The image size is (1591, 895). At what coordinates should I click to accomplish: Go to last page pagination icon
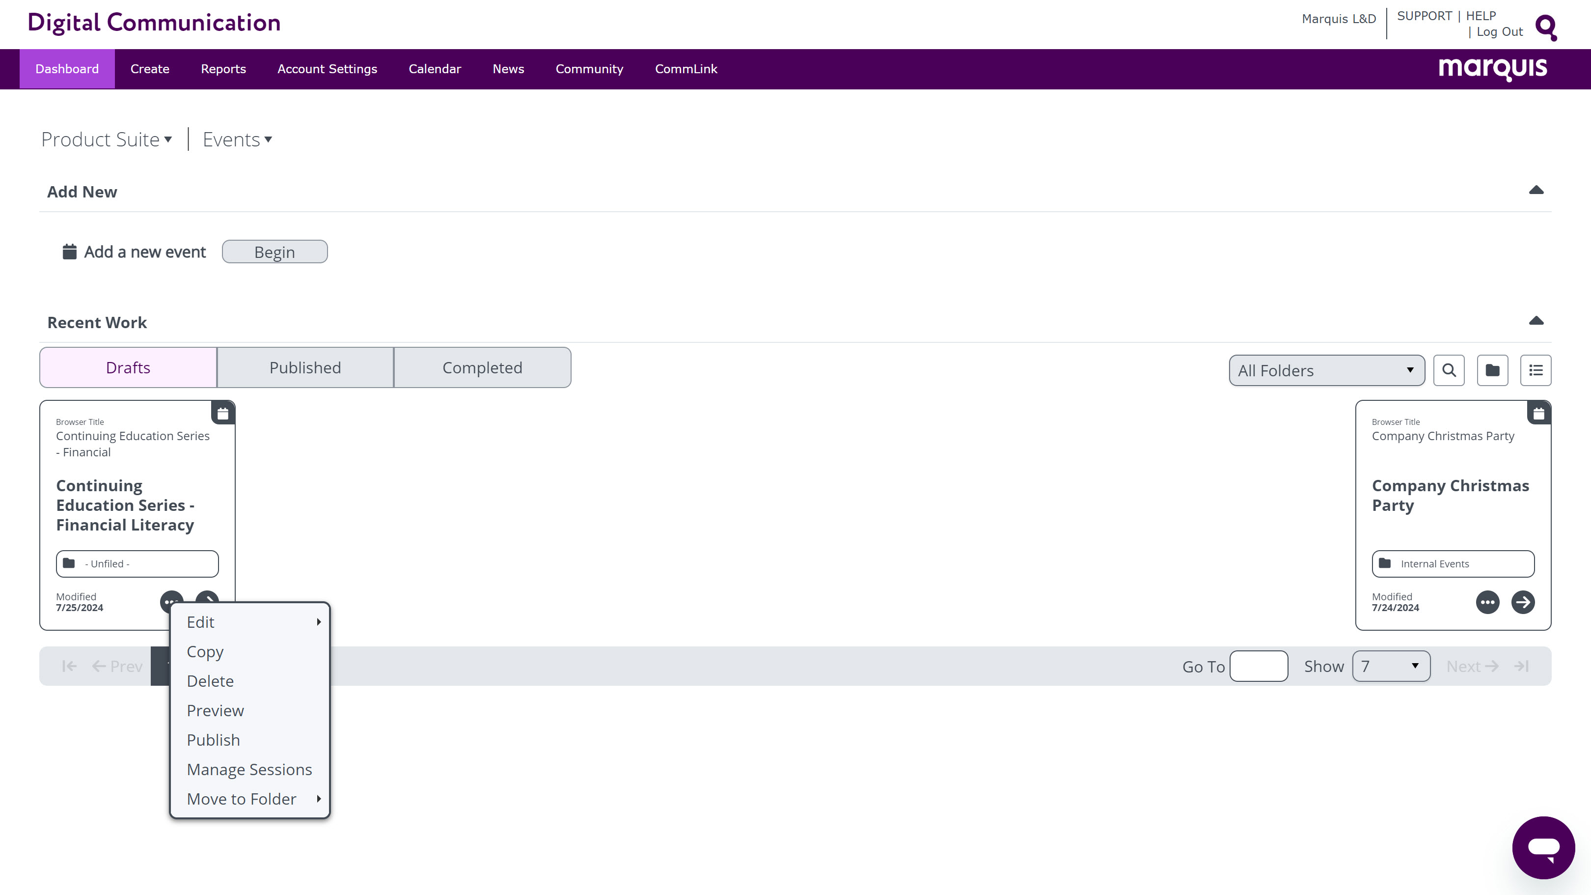coord(1521,667)
